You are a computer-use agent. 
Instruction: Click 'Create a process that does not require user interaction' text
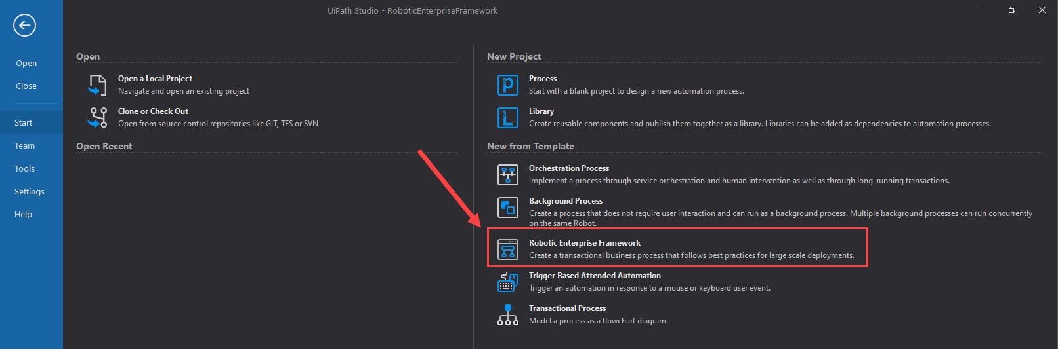pyautogui.click(x=780, y=218)
